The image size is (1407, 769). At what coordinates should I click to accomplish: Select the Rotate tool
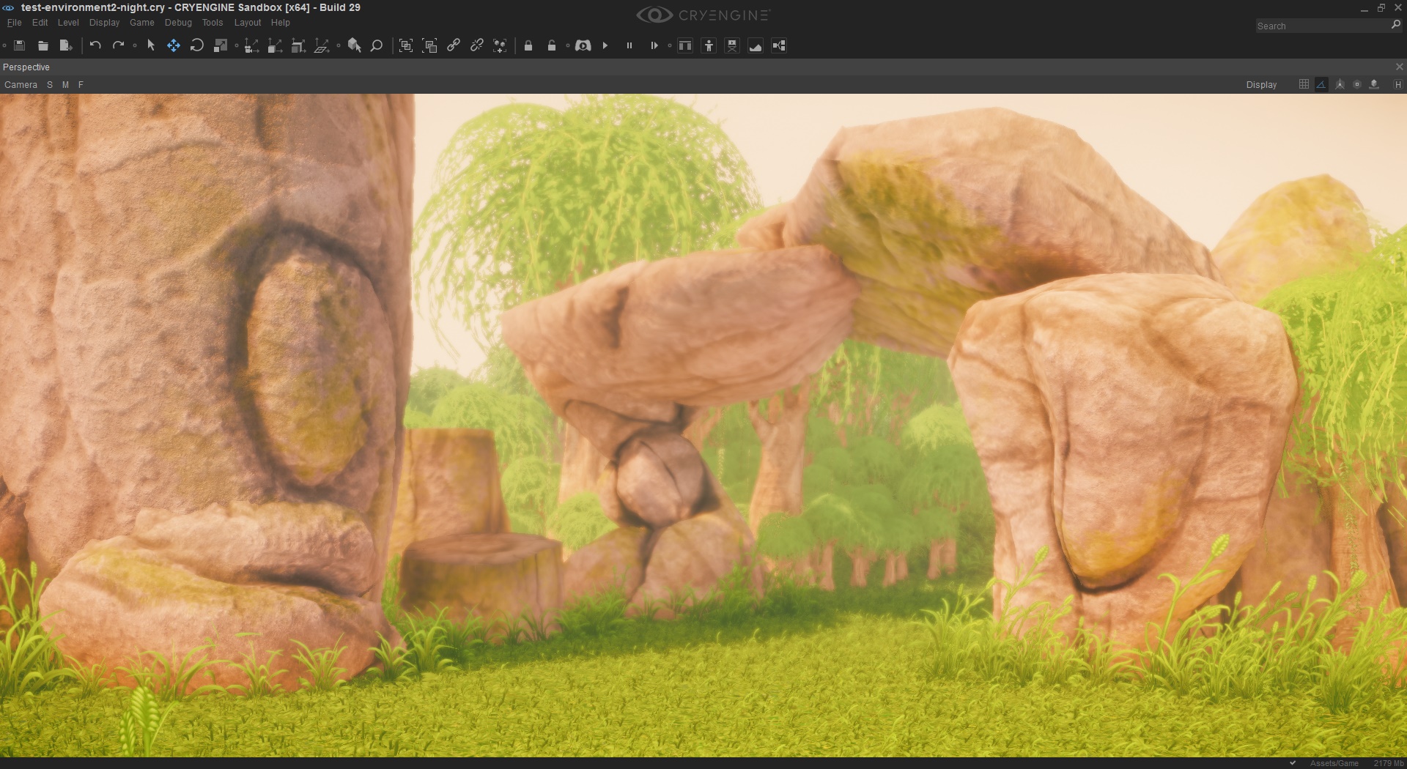coord(196,45)
